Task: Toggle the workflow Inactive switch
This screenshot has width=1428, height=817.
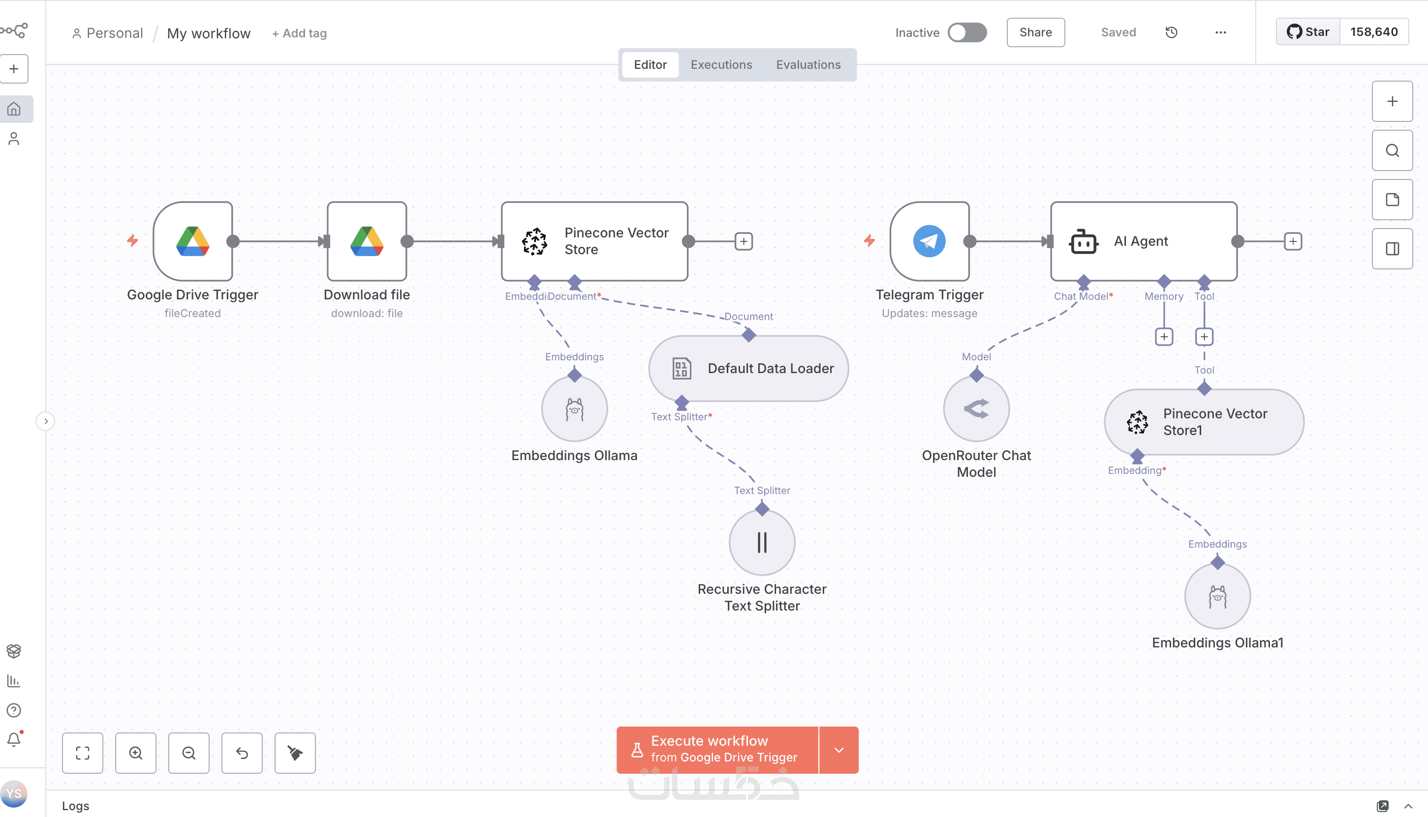Action: [x=966, y=32]
